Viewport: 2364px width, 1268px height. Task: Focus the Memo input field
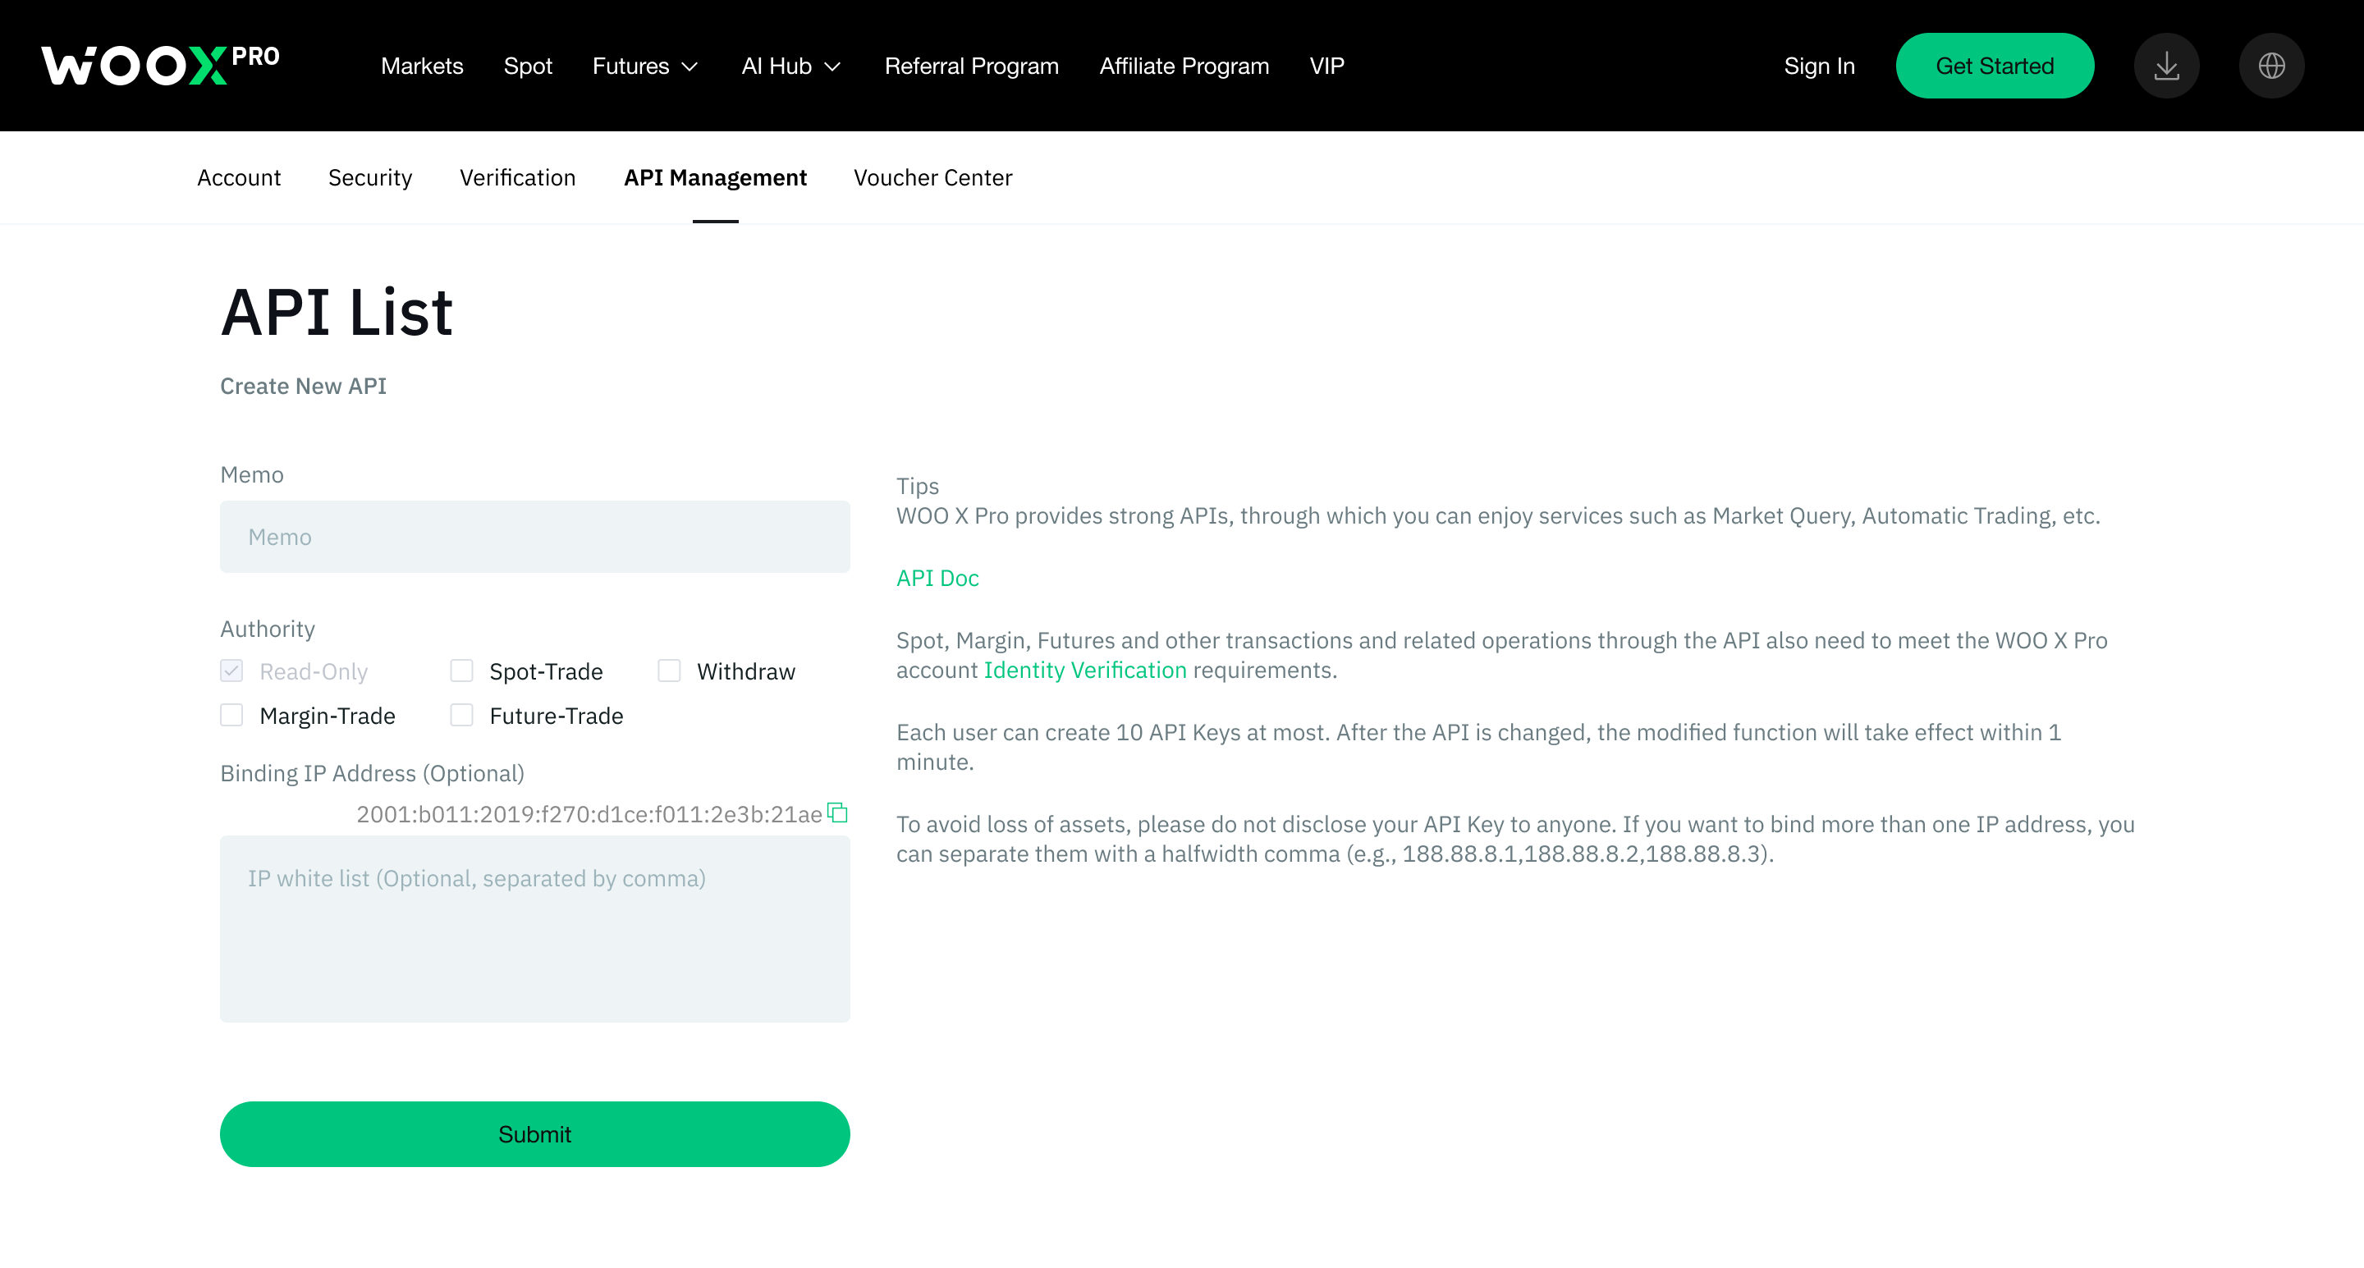tap(535, 537)
